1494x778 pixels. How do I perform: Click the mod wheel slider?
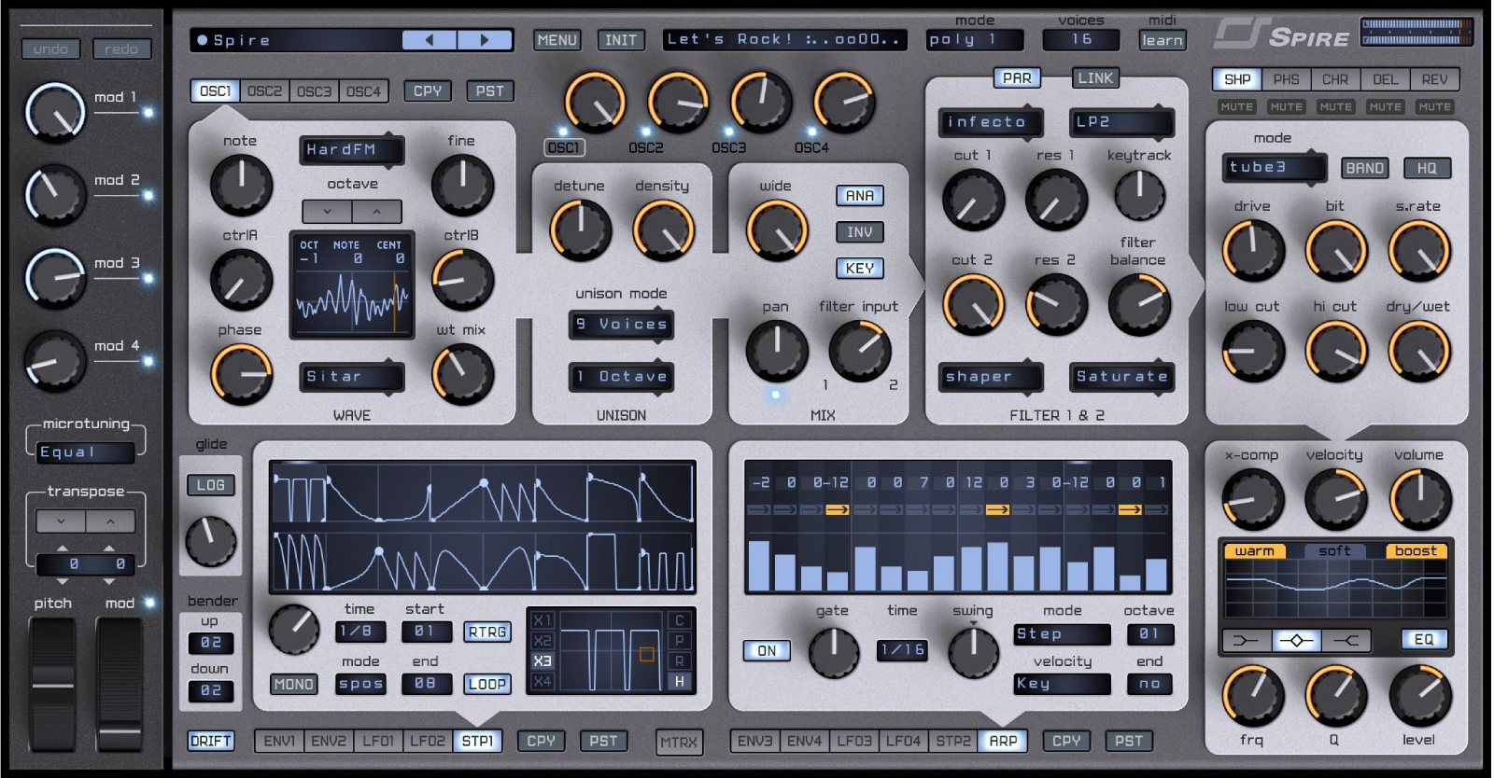[x=120, y=684]
